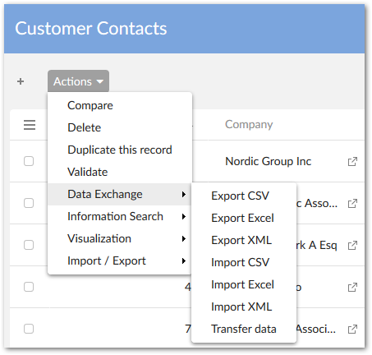
Task: Choose Export Excel
Action: [x=244, y=218]
